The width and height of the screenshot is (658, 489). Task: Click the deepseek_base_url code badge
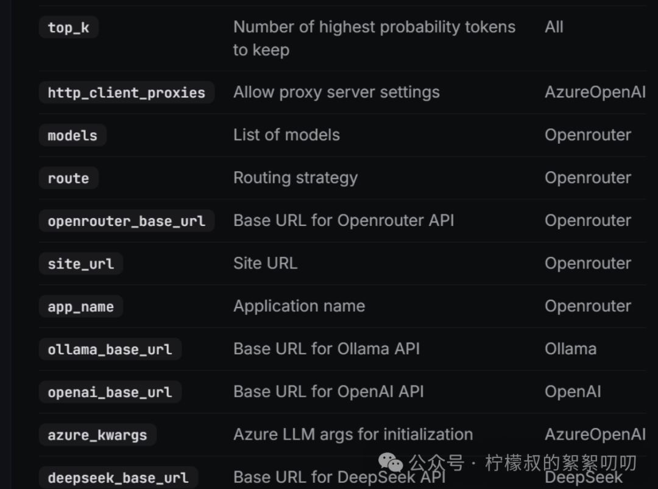[x=118, y=477]
